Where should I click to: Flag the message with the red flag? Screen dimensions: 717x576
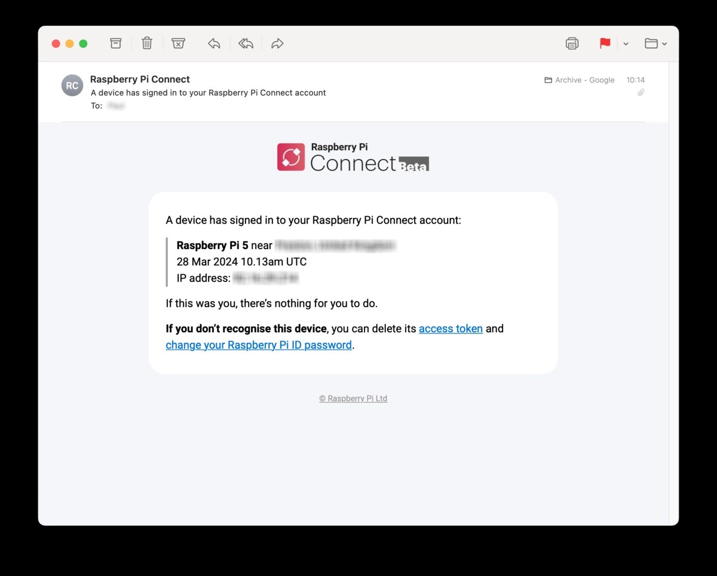[604, 43]
